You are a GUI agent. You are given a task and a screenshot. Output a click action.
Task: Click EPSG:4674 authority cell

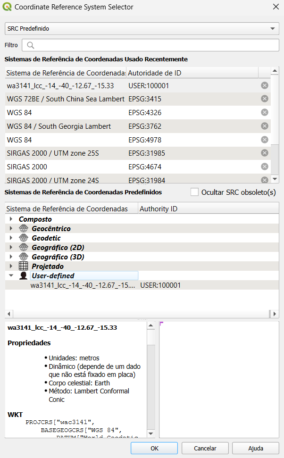[x=145, y=167]
